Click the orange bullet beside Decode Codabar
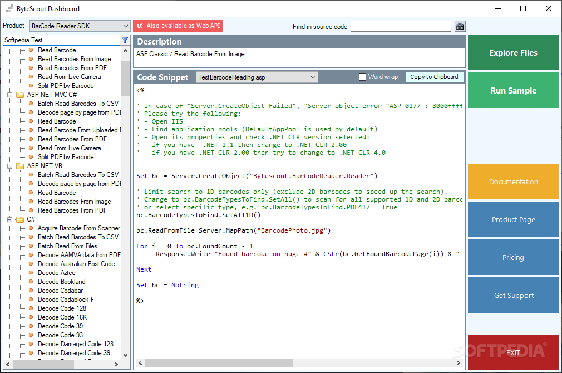 click(31, 291)
